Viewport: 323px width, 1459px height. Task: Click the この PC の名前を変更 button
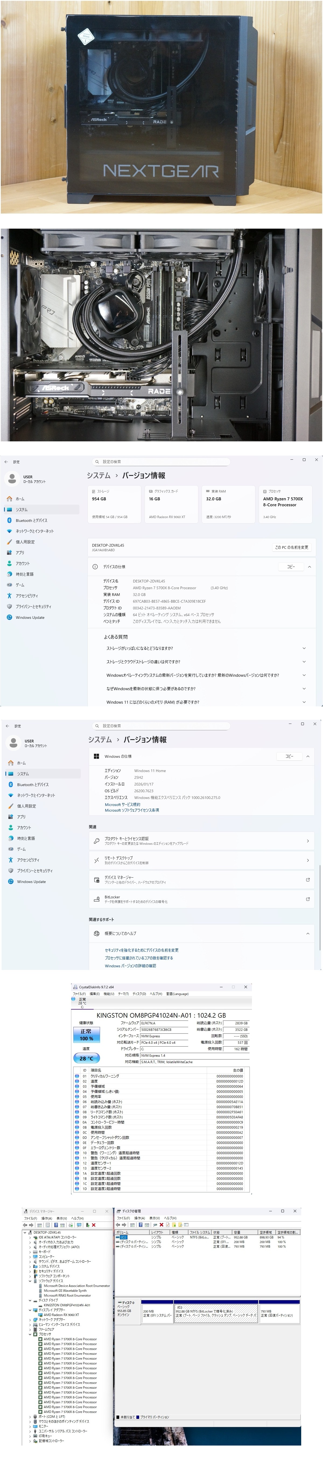pos(291,547)
